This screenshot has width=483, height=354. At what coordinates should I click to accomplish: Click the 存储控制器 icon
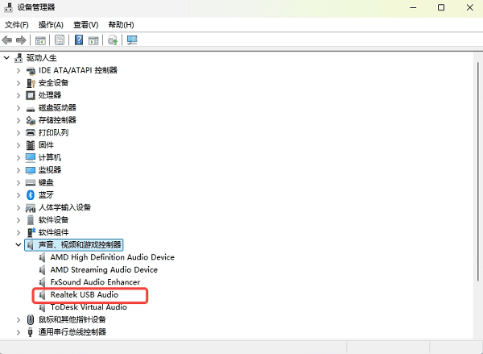pyautogui.click(x=31, y=120)
